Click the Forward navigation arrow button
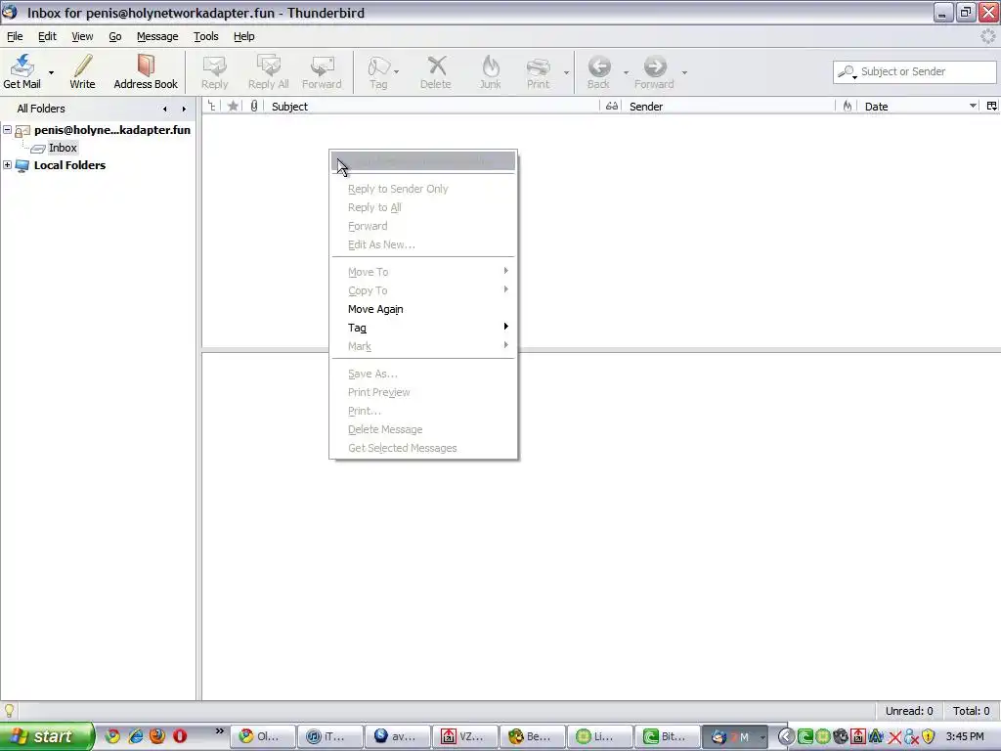Screen dimensions: 1001x751 point(654,70)
